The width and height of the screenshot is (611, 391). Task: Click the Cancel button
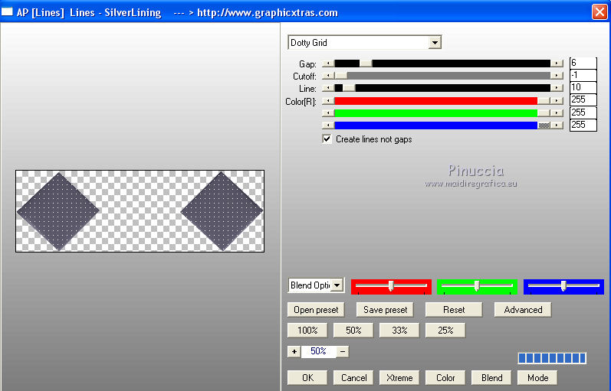tap(353, 378)
